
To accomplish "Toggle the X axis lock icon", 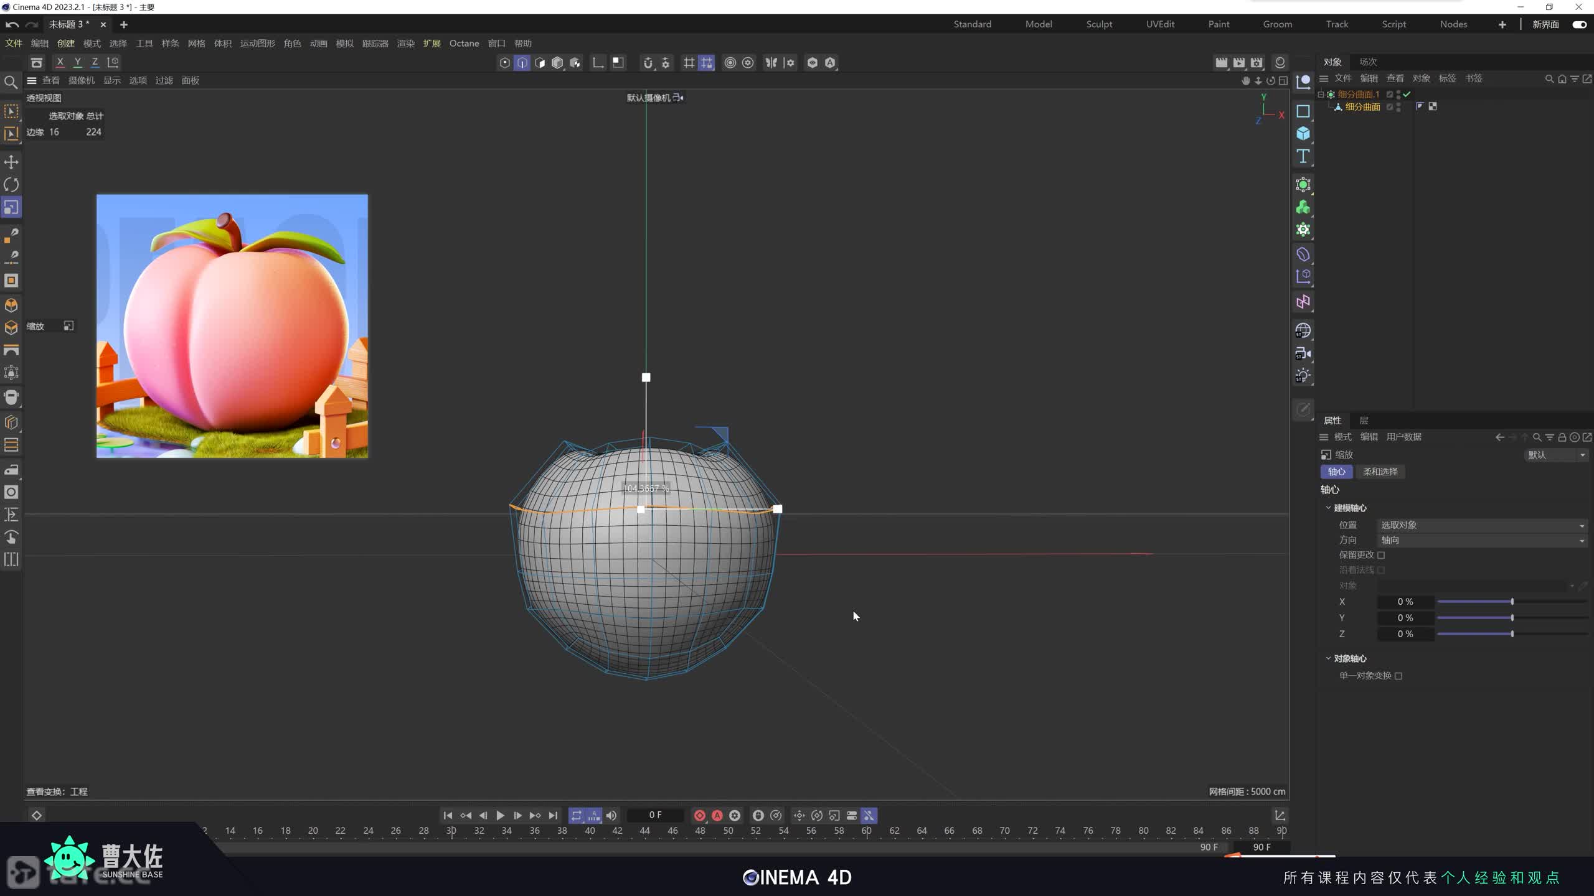I will [x=60, y=62].
